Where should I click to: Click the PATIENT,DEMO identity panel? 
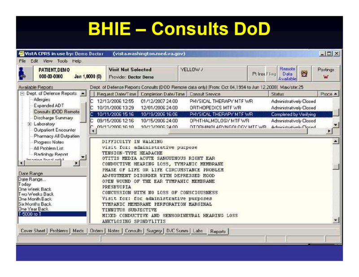[70, 73]
